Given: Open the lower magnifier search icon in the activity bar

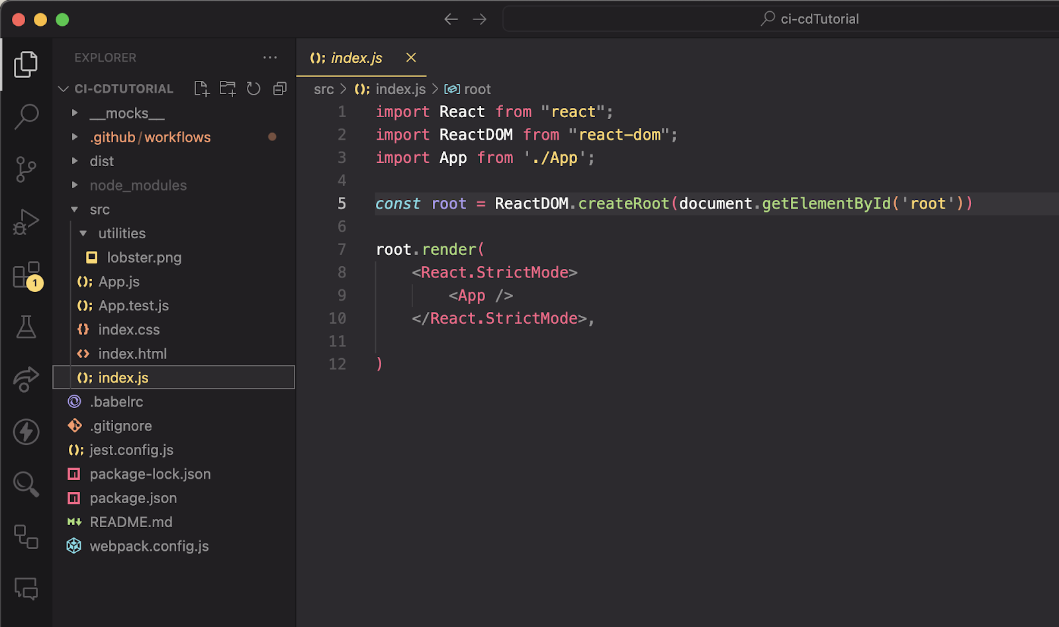Looking at the screenshot, I should point(26,484).
